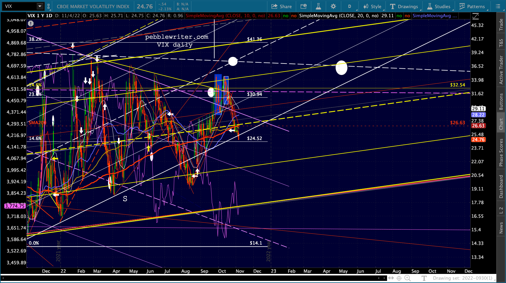Screen dimensions: 506x283
Task: Click the time-axis expand arrows icon
Action: point(391,278)
